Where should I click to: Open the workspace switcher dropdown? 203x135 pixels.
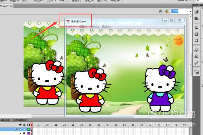coord(184,1)
